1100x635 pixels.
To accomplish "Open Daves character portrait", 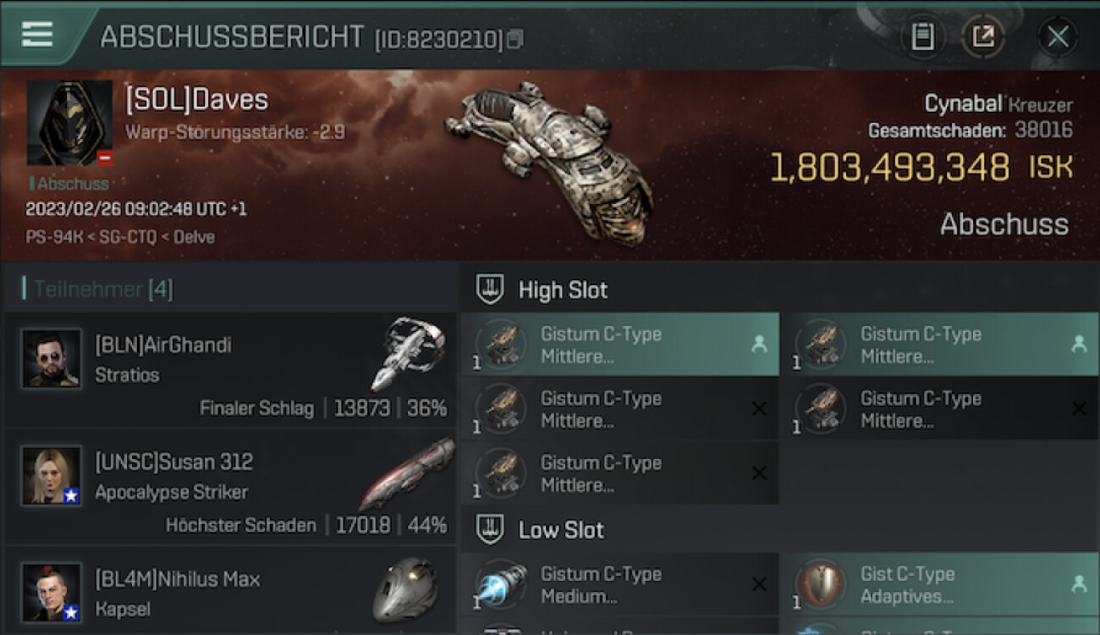I will click(69, 123).
